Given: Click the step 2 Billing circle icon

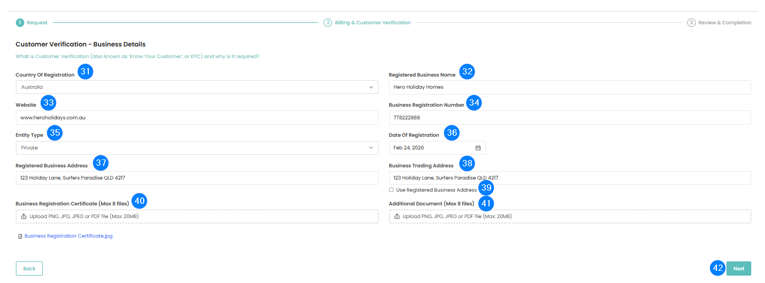Looking at the screenshot, I should (328, 23).
